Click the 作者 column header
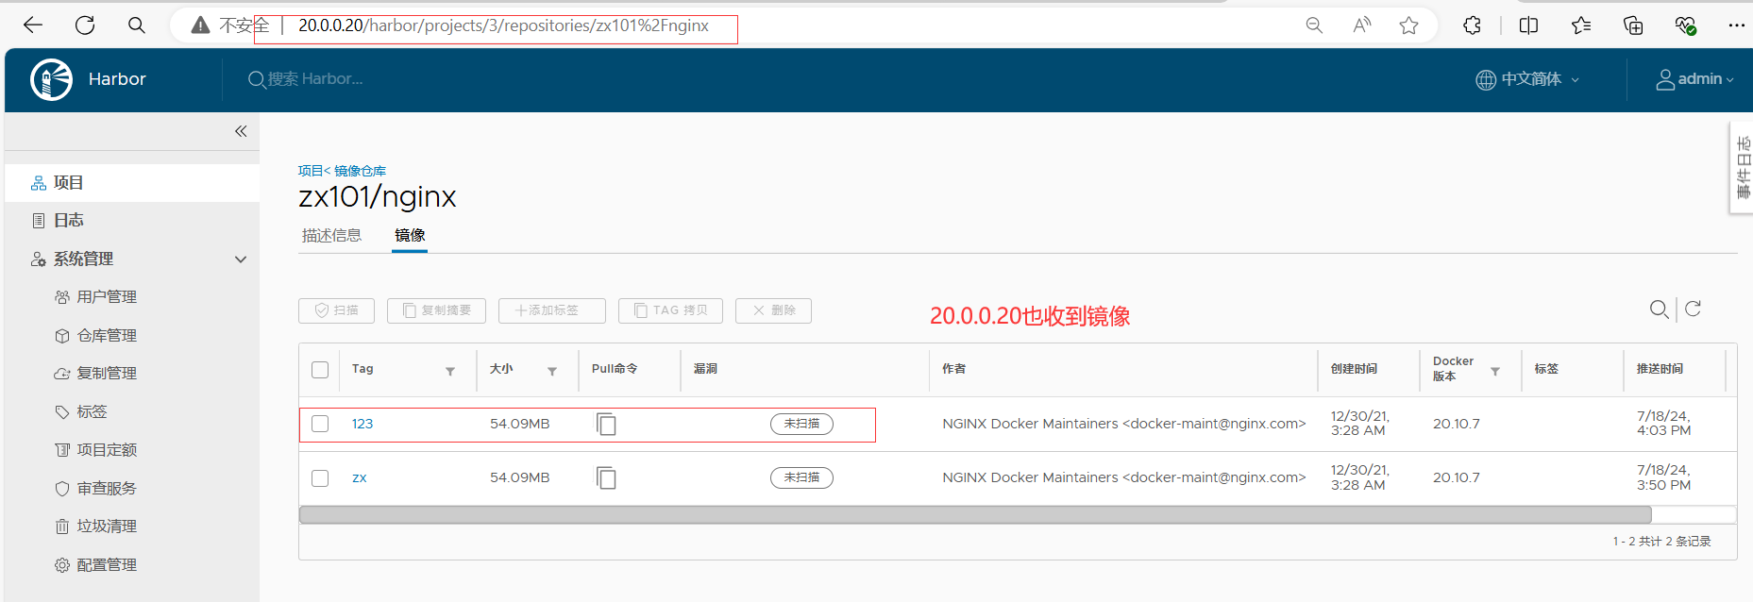 pyautogui.click(x=954, y=369)
